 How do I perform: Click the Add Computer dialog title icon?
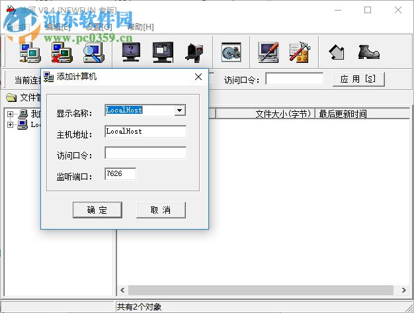click(x=48, y=77)
